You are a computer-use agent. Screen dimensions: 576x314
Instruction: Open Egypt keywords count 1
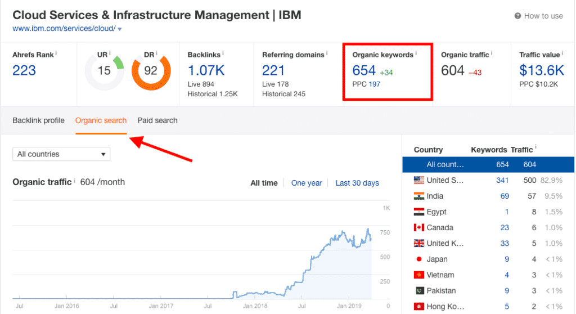click(x=507, y=212)
